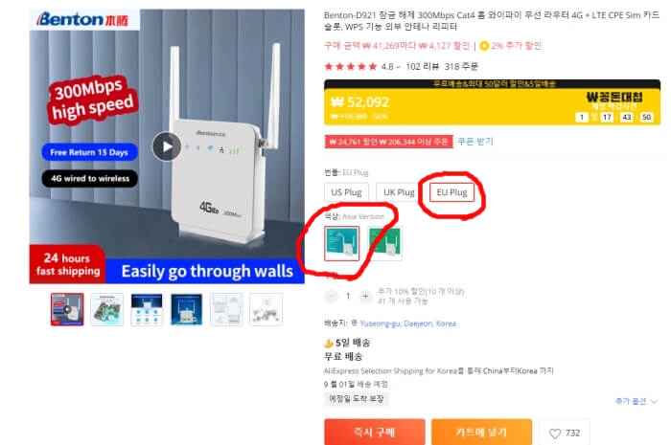Choose the second green version swatch

(x=384, y=243)
